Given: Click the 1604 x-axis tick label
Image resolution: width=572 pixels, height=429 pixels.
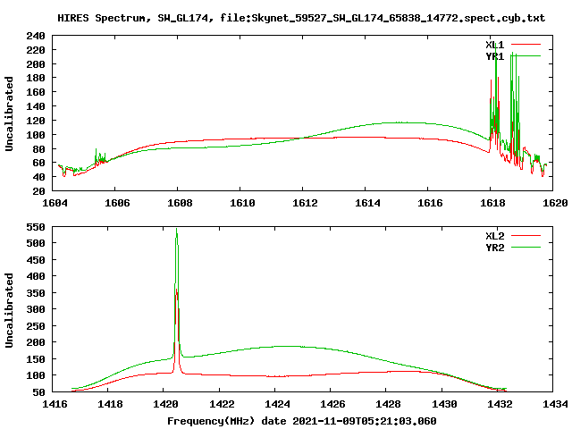Looking at the screenshot, I should (55, 203).
